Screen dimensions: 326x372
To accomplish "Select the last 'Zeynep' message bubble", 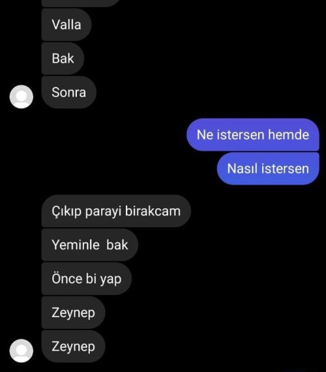I will pos(73,347).
